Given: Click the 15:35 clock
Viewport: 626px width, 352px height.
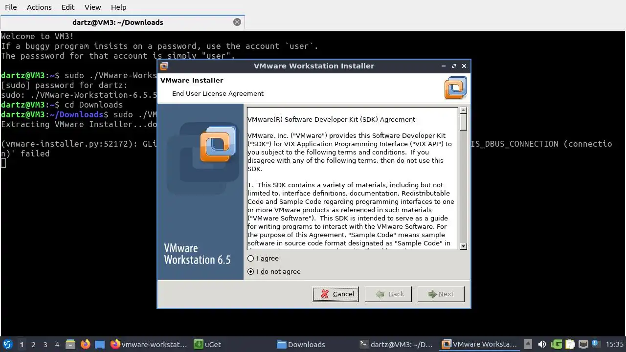Looking at the screenshot, I should pos(615,344).
